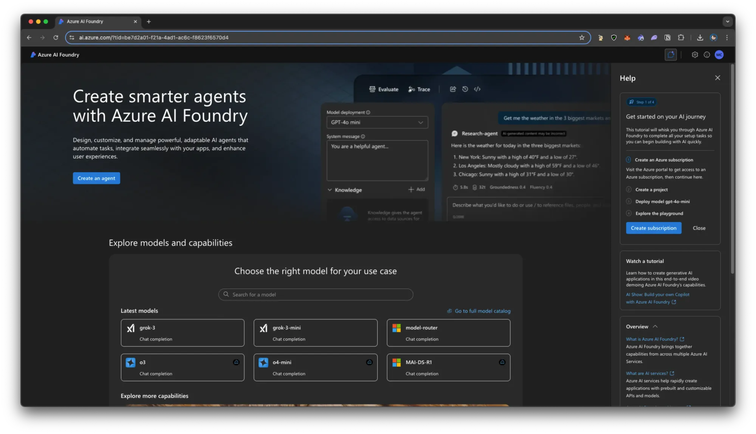Select Create an Azure subscription step
The width and height of the screenshot is (756, 434).
pyautogui.click(x=664, y=160)
